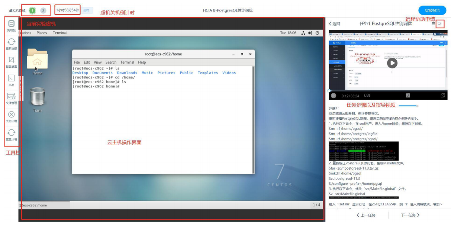Switch to virtual machine 2
Screen dimensions: 467x225
click(x=43, y=10)
